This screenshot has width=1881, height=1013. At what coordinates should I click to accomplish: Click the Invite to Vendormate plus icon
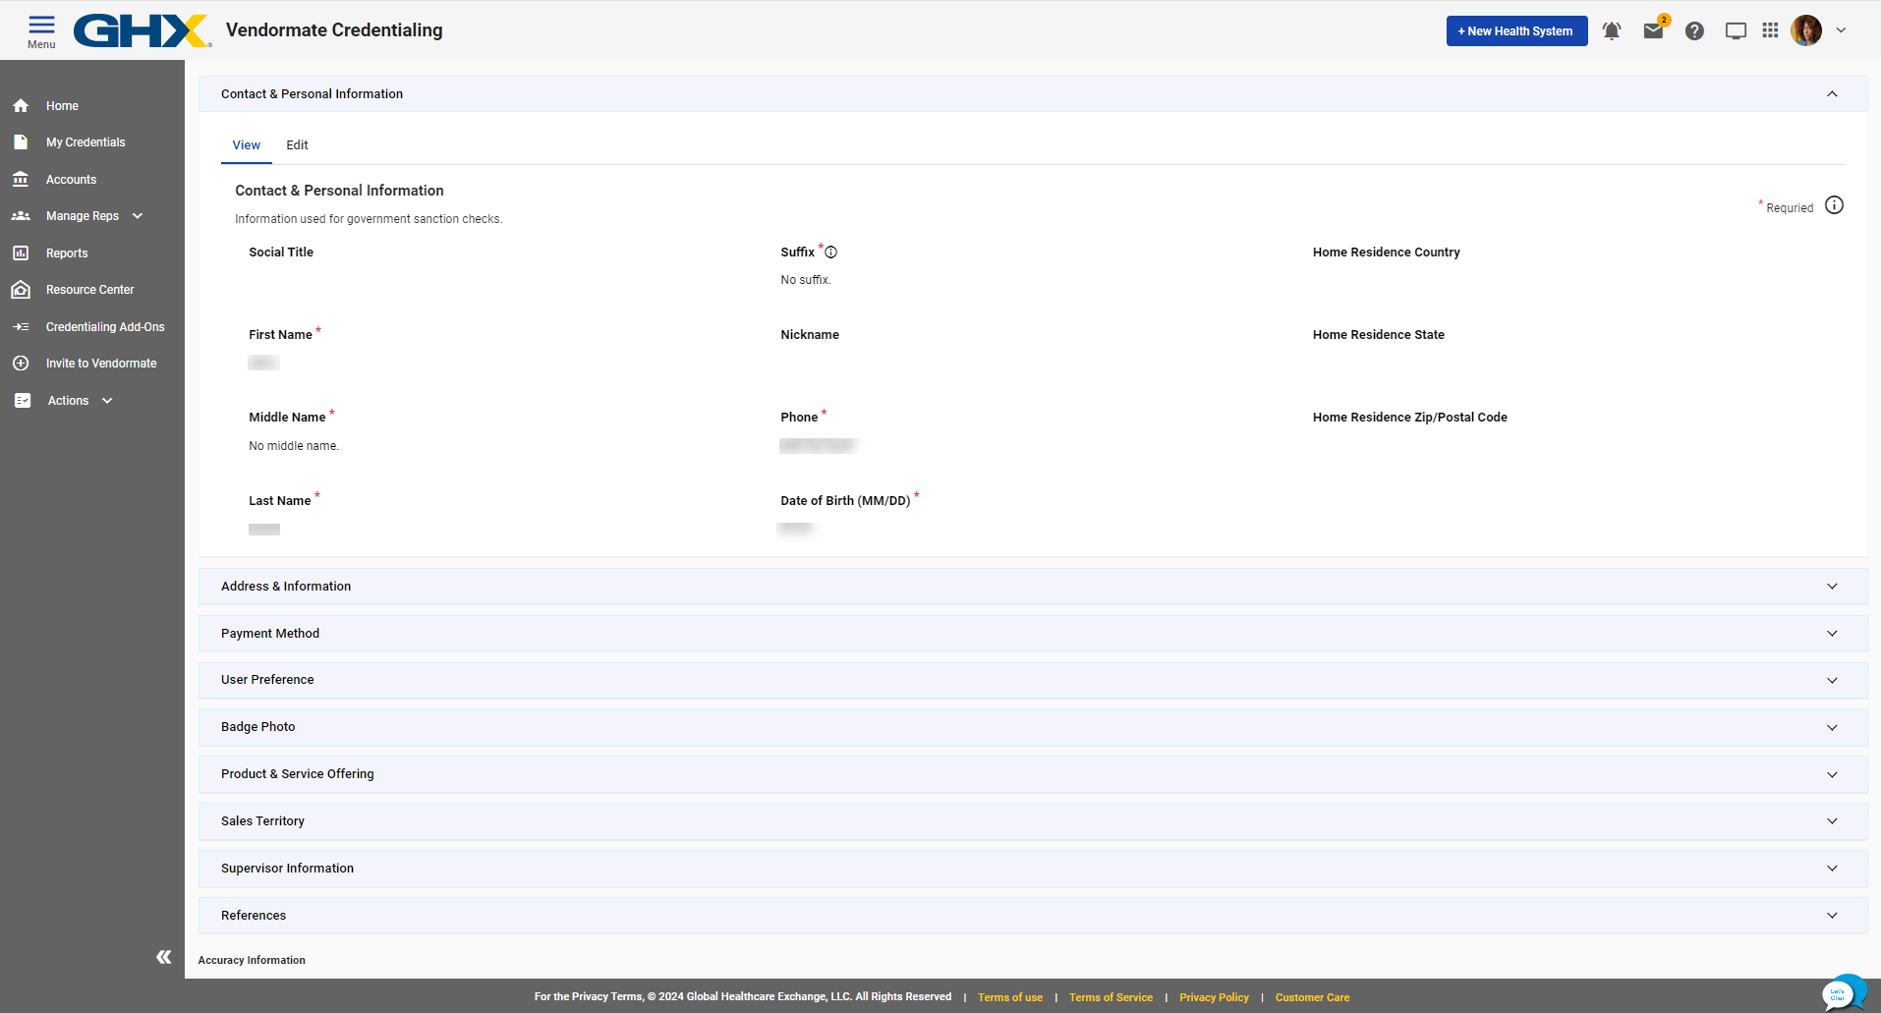click(21, 364)
